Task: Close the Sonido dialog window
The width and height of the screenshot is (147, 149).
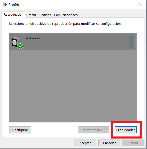Action: (x=141, y=5)
